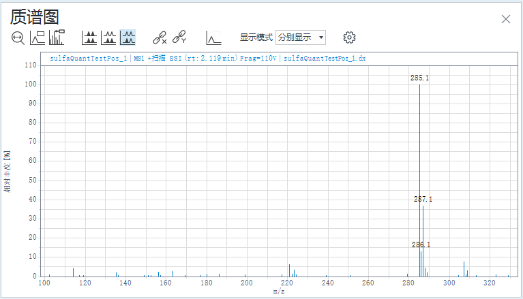Open the 显示模式 combo box showing 分别显示
This screenshot has width=523, height=299.
pos(301,37)
